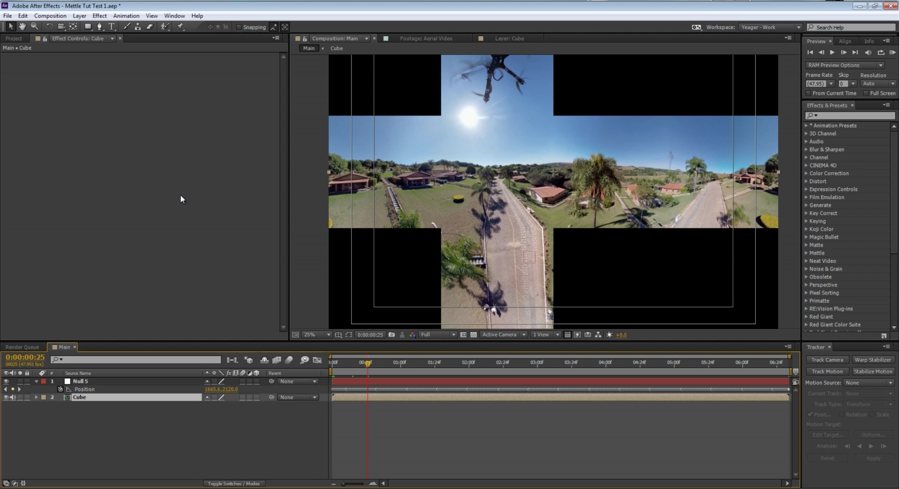Screen dimensions: 899x489
Task: Select the Hand tool in the toolbar
Action: 22,27
